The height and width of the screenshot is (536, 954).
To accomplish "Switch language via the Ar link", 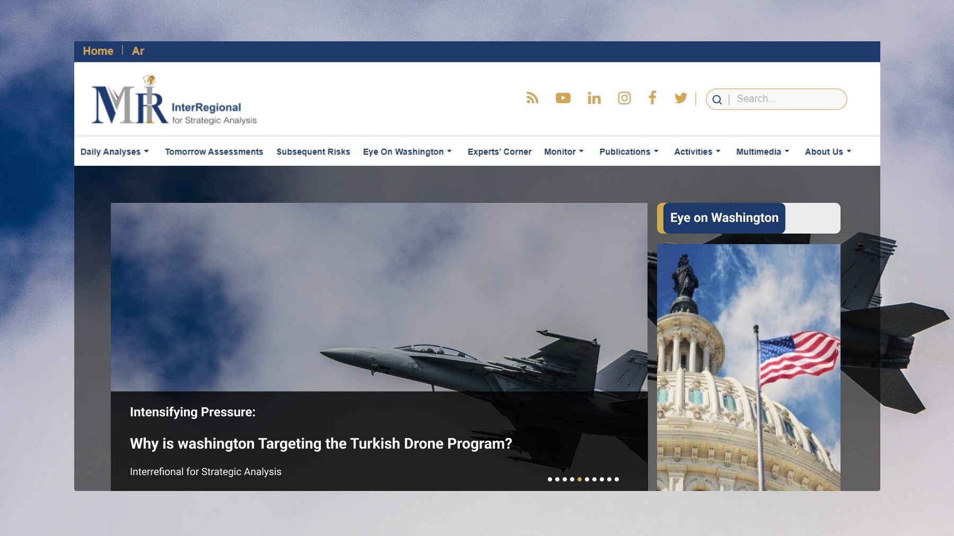I will click(x=138, y=51).
